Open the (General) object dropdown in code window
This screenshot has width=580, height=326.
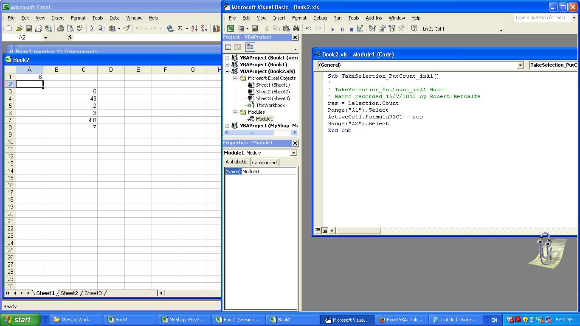520,65
